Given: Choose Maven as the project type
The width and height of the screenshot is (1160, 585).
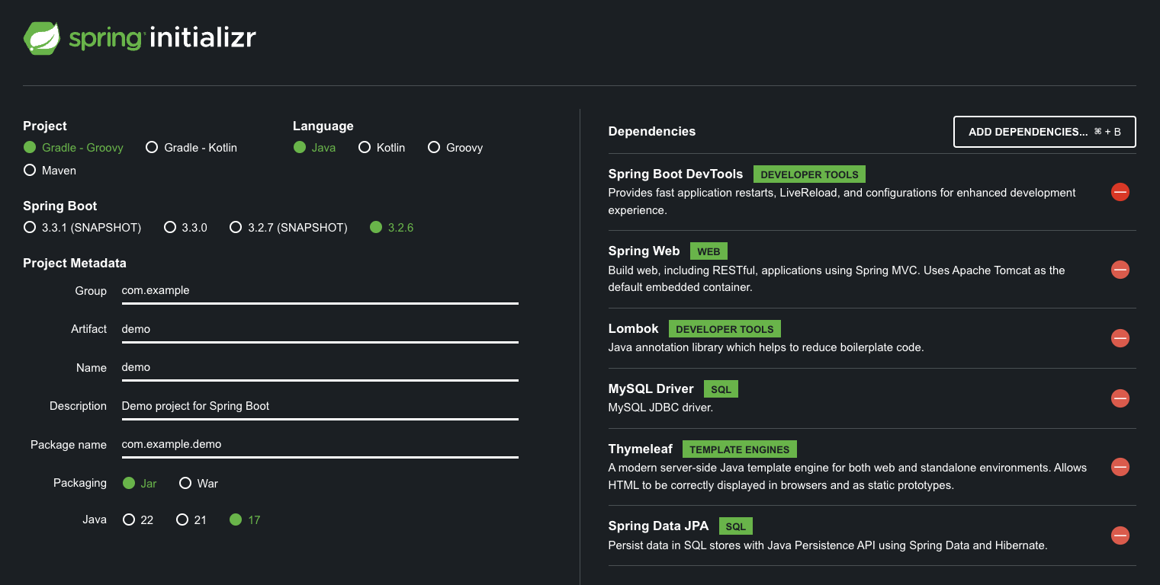Looking at the screenshot, I should 50,171.
